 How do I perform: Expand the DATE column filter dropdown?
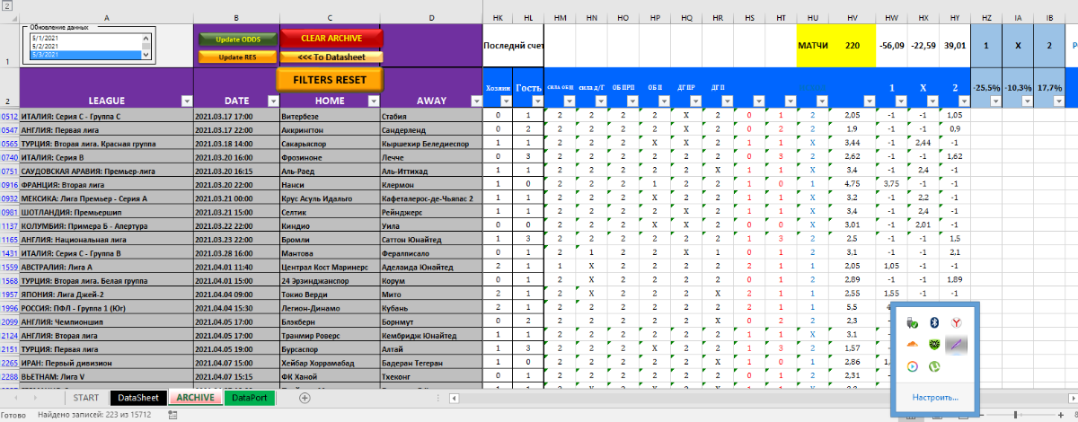[x=271, y=101]
